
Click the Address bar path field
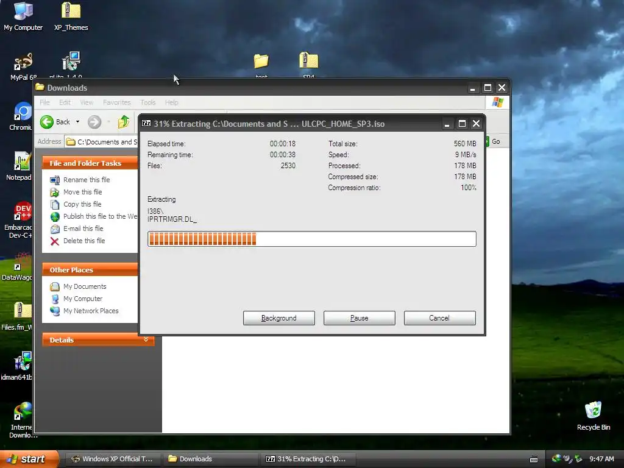102,141
